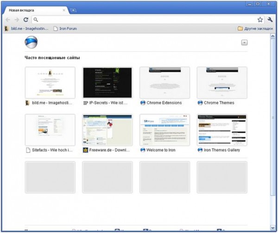This screenshot has height=233, width=278.
Task: Open Iron Themes Gallery thumbnail
Action: [x=222, y=130]
